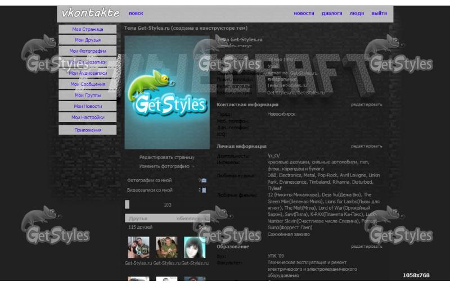This screenshot has width=450, height=286.
Task: Click the 115 друзей link
Action: tap(140, 227)
